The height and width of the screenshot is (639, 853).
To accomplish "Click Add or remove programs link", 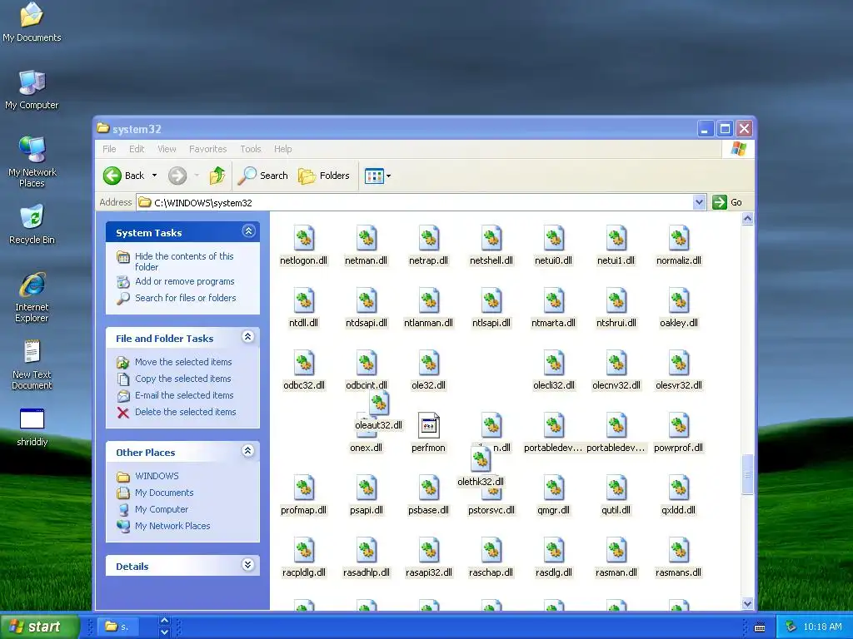I will pyautogui.click(x=184, y=281).
